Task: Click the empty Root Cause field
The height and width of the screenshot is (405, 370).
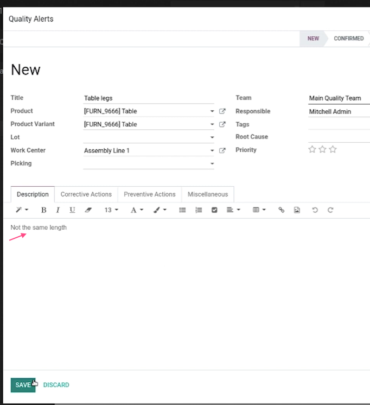Action: coord(339,137)
